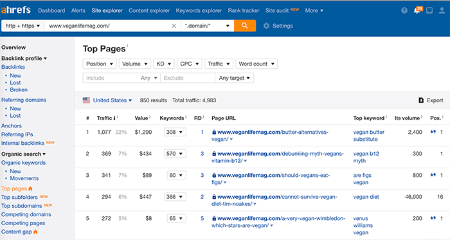The height and width of the screenshot is (240, 450).
Task: Expand the 366 keywords dropdown
Action: [175, 197]
